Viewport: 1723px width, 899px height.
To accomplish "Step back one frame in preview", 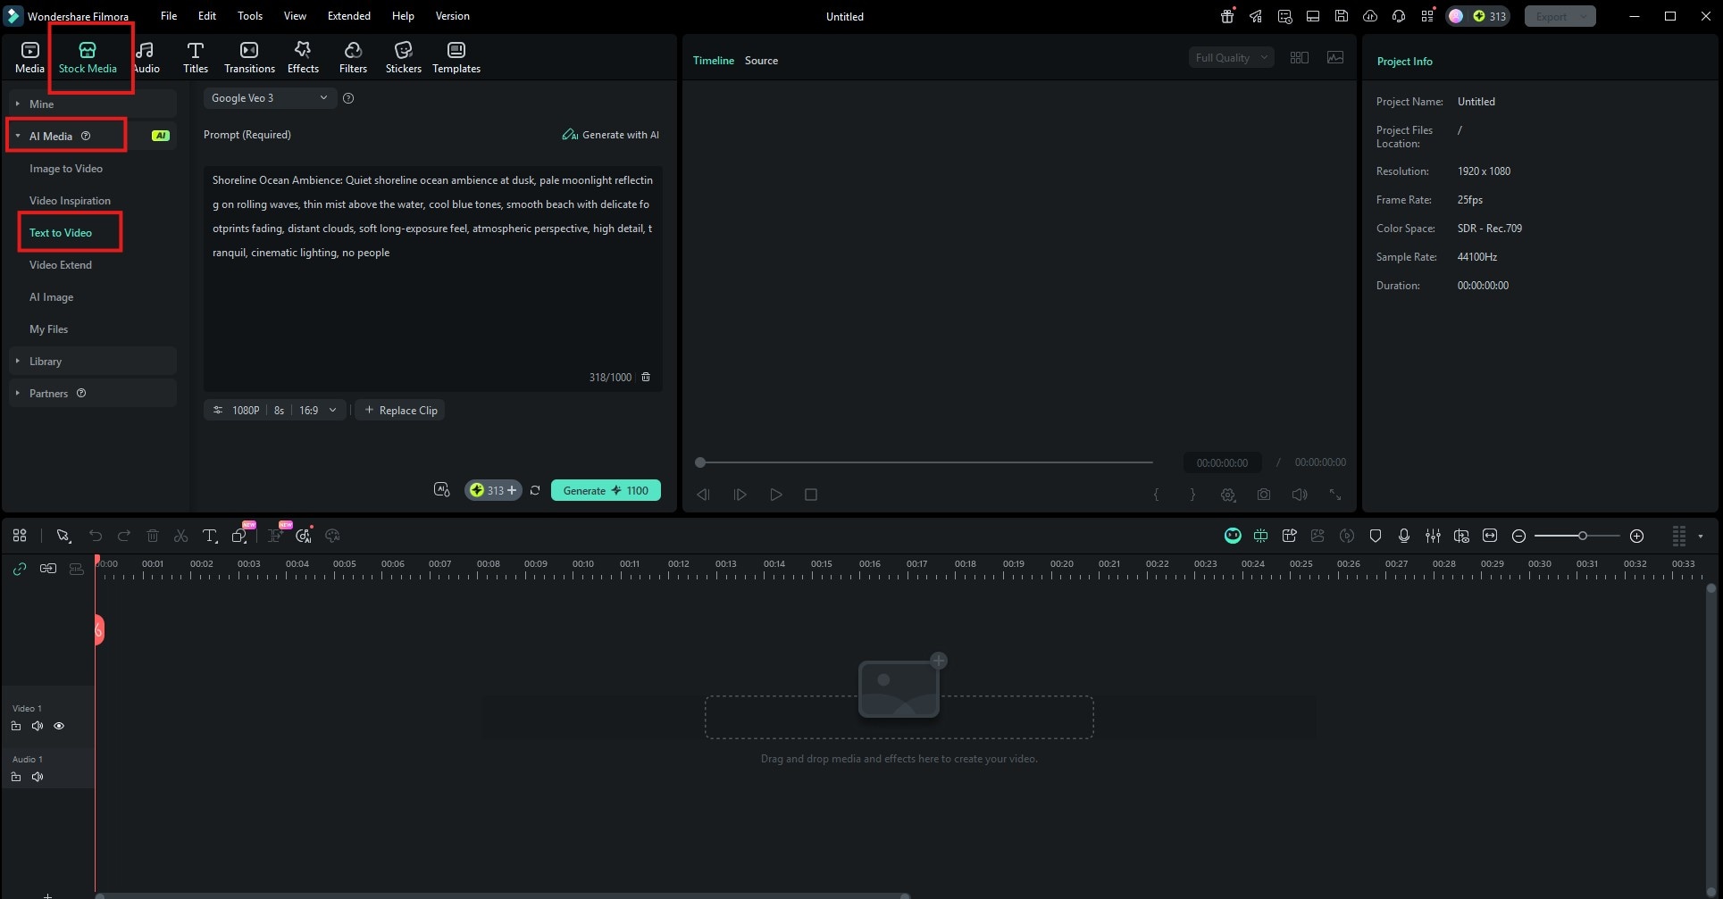I will click(703, 495).
